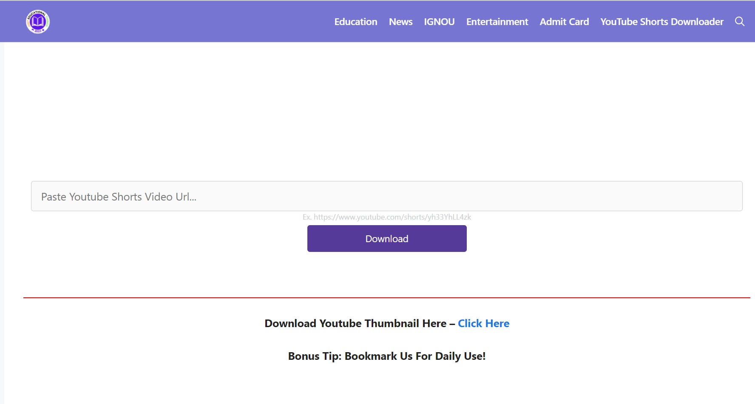The height and width of the screenshot is (404, 755).
Task: Open the Entertainment menu item
Action: (x=497, y=22)
